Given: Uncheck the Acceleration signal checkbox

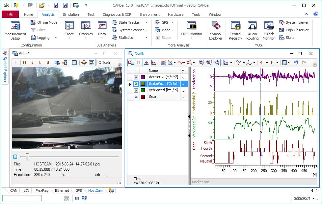Looking at the screenshot, I should [x=136, y=77].
